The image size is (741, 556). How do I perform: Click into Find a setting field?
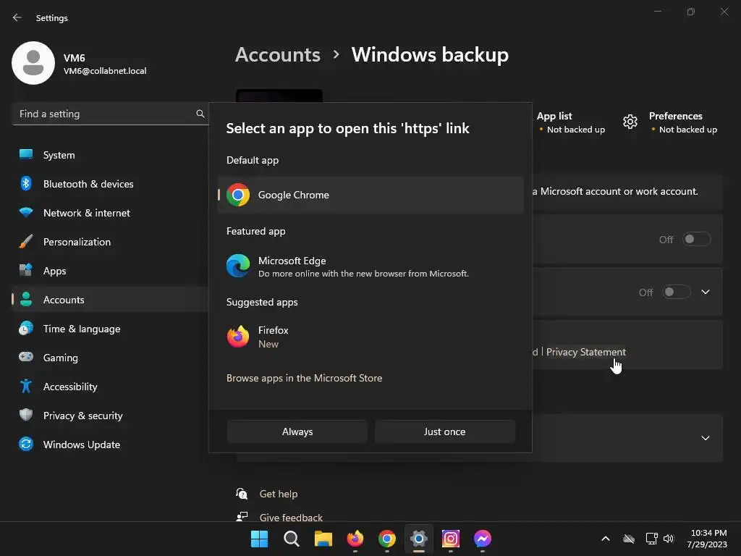point(110,114)
